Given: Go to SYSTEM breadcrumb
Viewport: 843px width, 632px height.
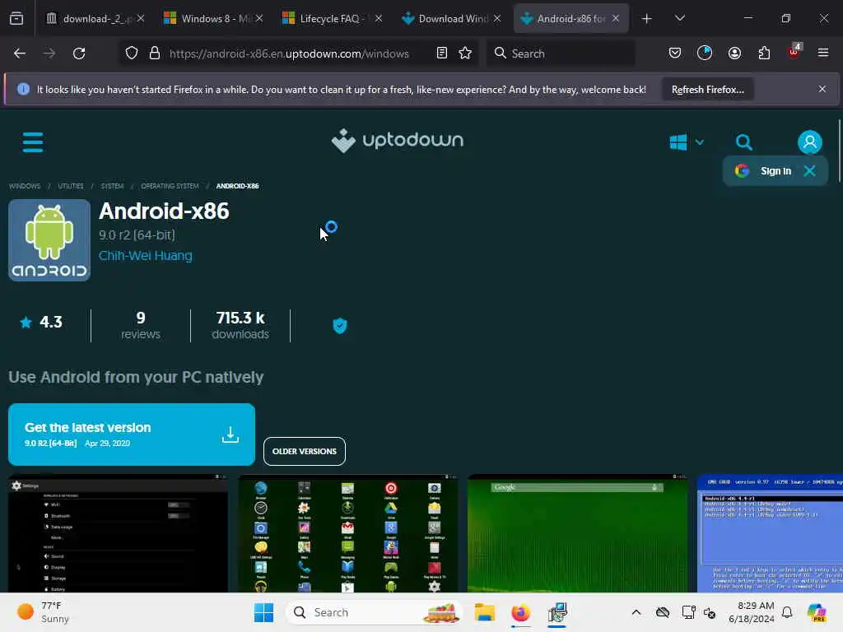Looking at the screenshot, I should pyautogui.click(x=112, y=186).
